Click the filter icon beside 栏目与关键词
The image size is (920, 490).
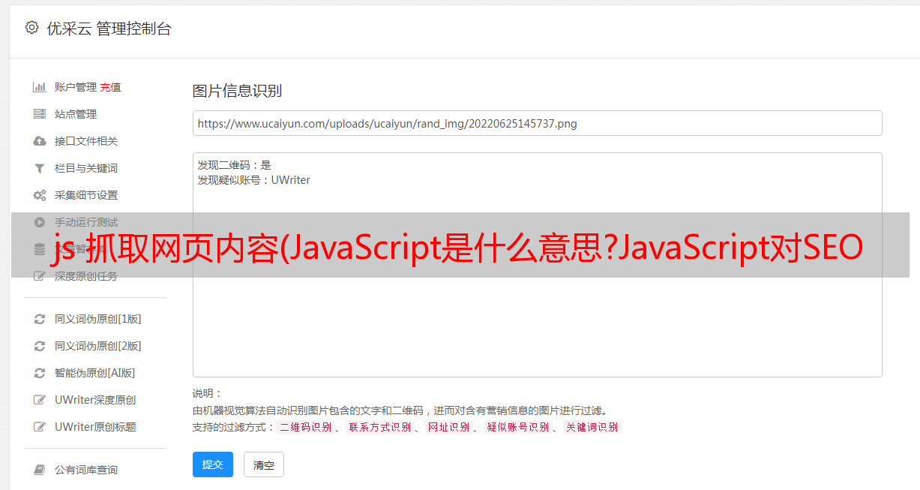click(x=40, y=168)
